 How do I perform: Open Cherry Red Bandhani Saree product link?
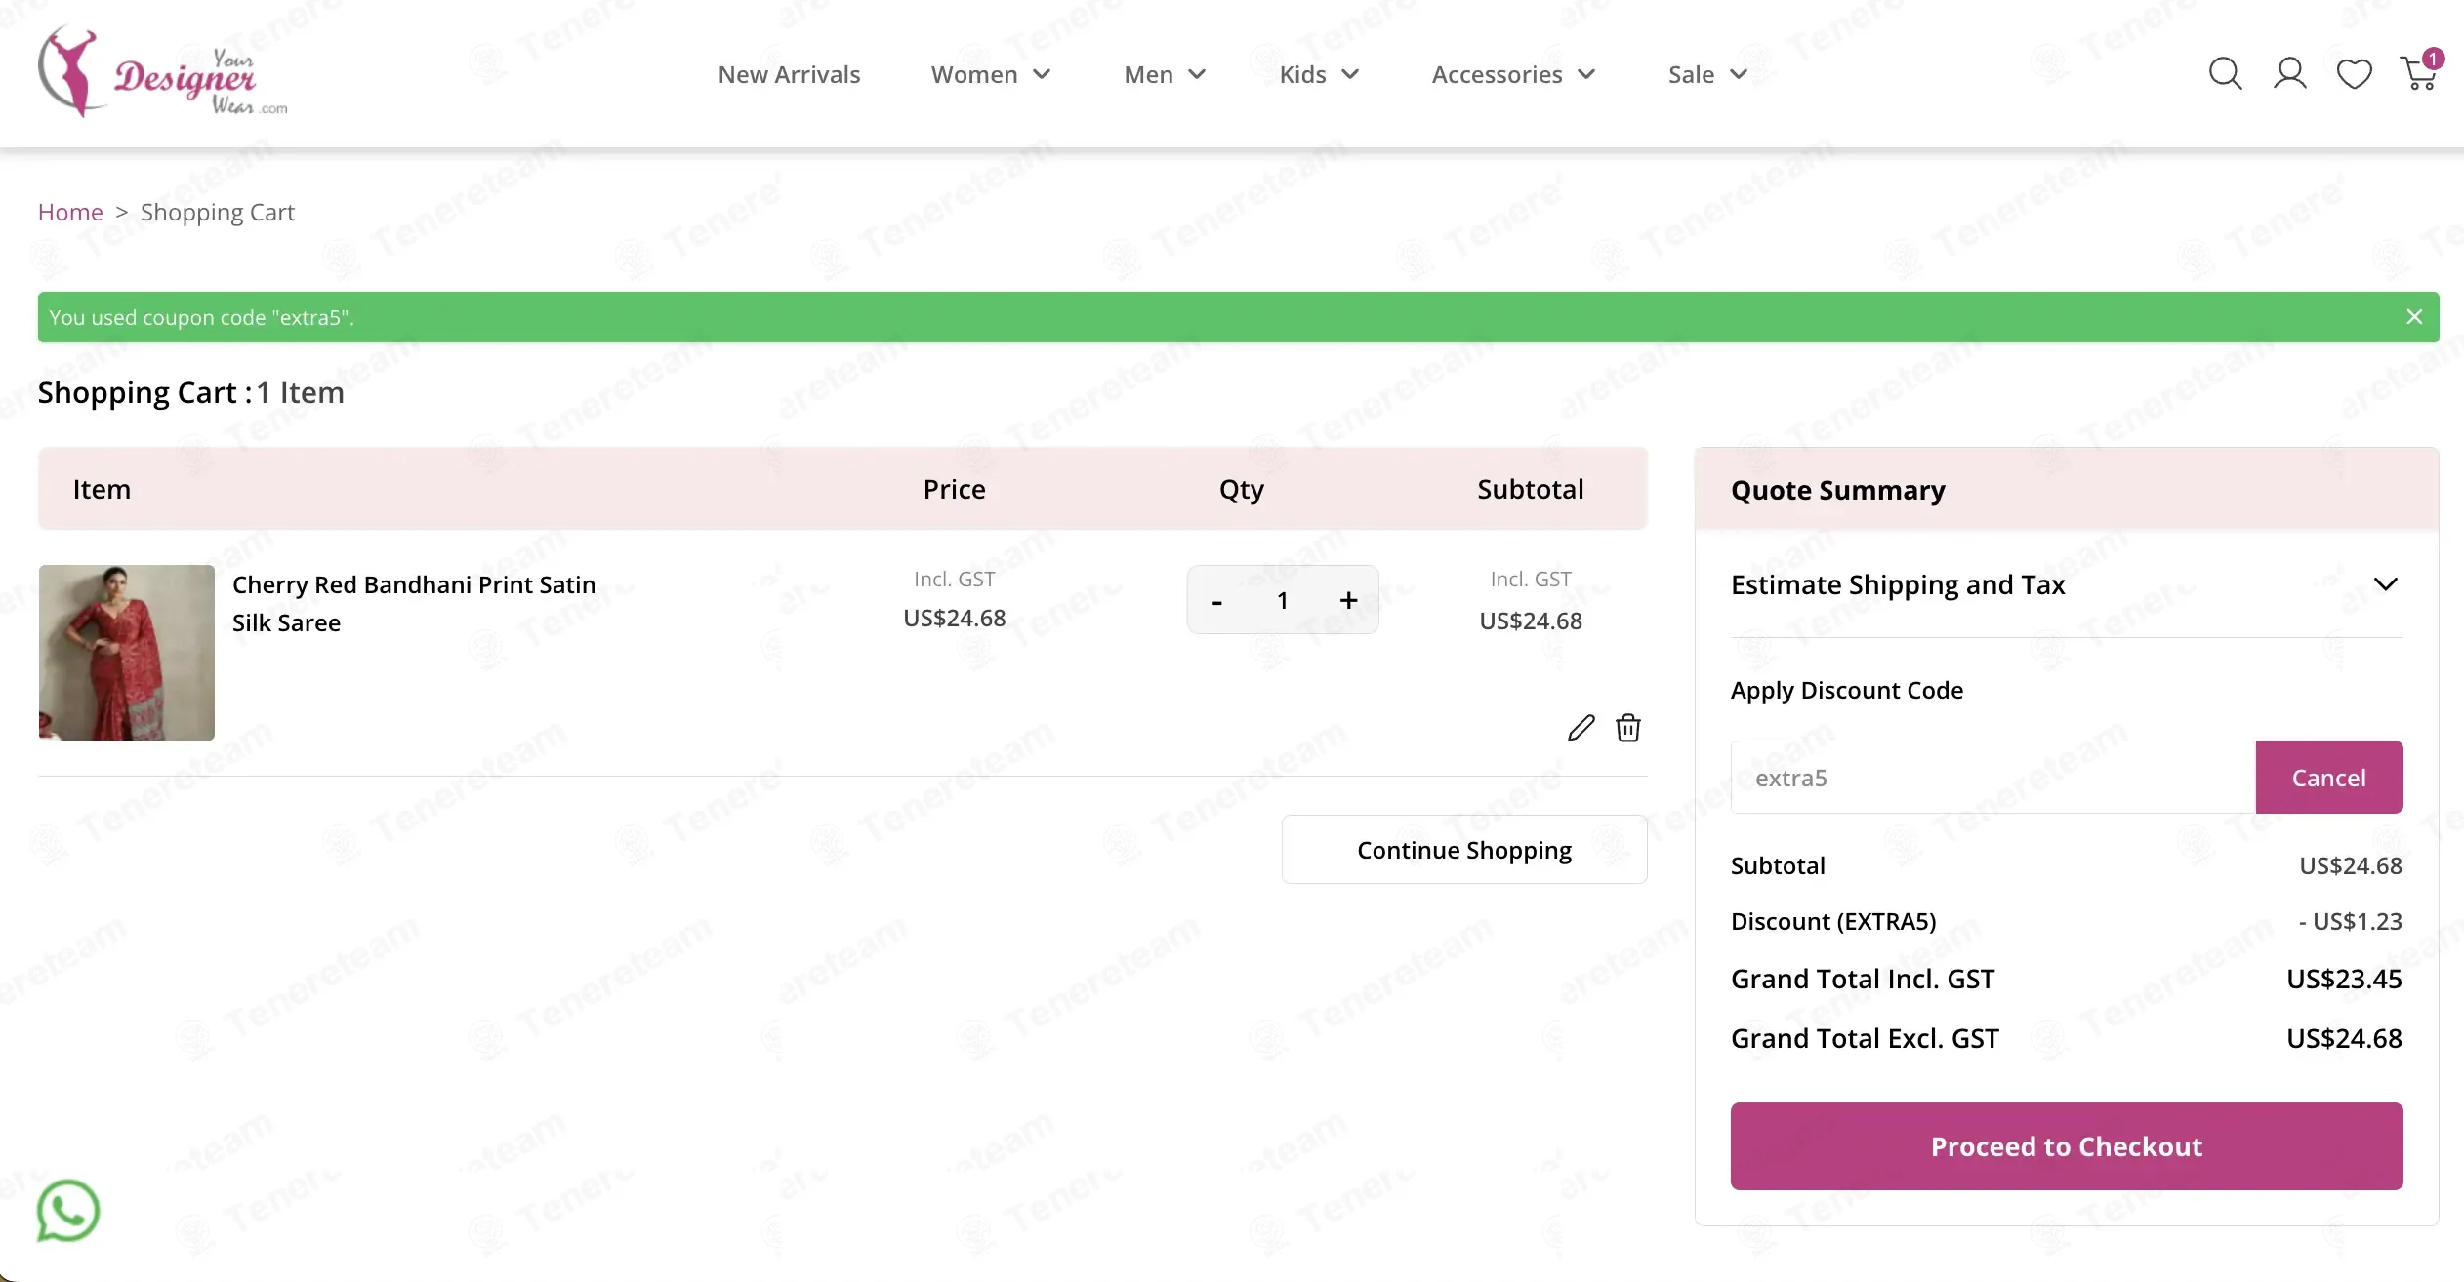pos(414,604)
